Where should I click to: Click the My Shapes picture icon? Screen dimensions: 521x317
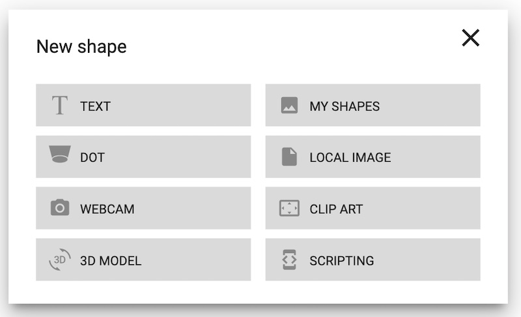point(289,105)
